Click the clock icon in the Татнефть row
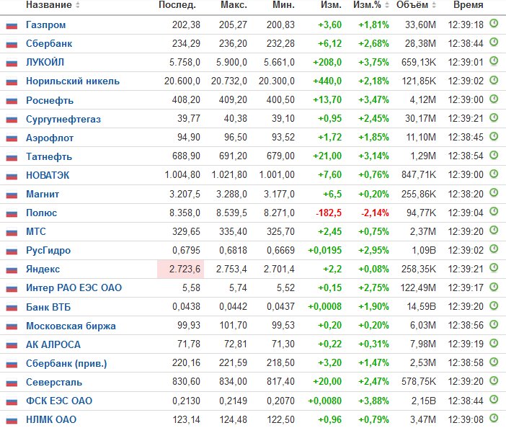This screenshot has width=506, height=428. [x=494, y=155]
